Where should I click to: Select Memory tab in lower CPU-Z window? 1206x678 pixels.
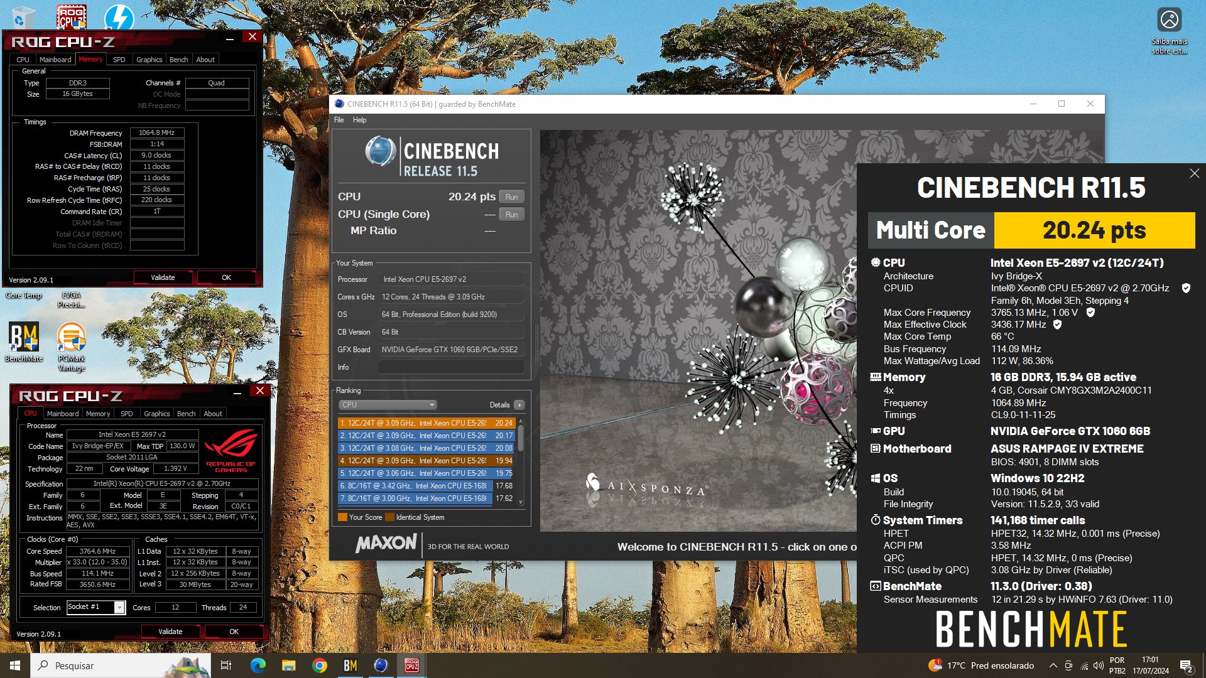98,414
